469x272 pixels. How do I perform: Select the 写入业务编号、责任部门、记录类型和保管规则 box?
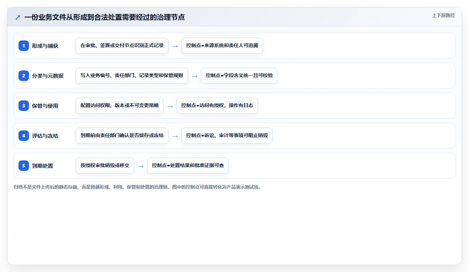132,76
